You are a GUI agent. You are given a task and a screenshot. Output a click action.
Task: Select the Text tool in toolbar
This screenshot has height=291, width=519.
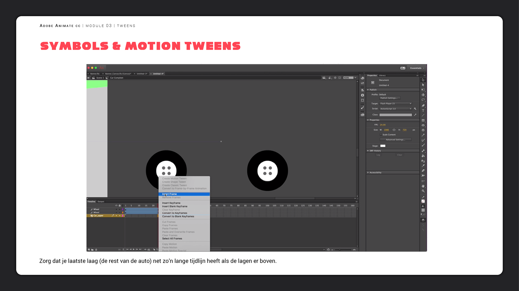pos(423,110)
